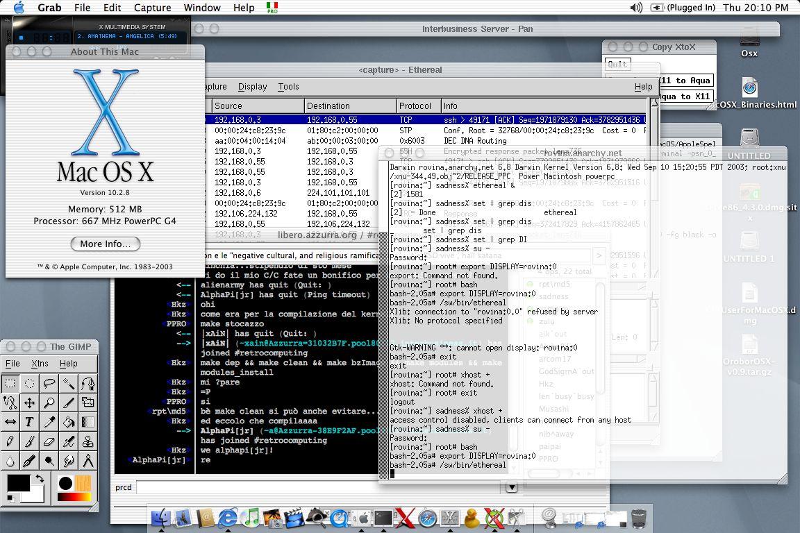Open the dropdown arrow beside the prcd field

(x=512, y=488)
